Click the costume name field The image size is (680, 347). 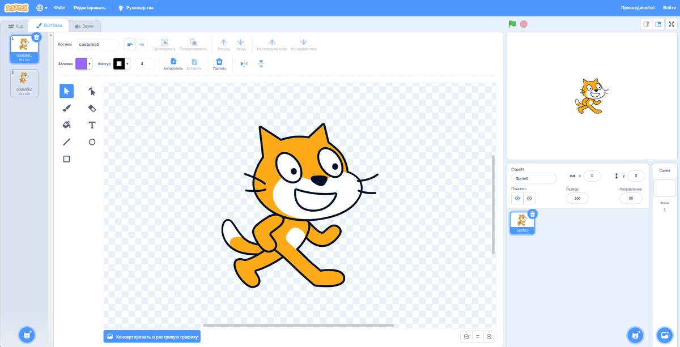click(x=97, y=44)
